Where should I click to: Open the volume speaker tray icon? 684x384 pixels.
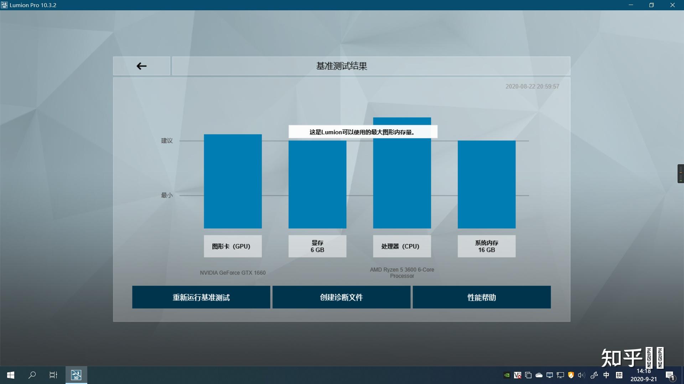point(581,375)
